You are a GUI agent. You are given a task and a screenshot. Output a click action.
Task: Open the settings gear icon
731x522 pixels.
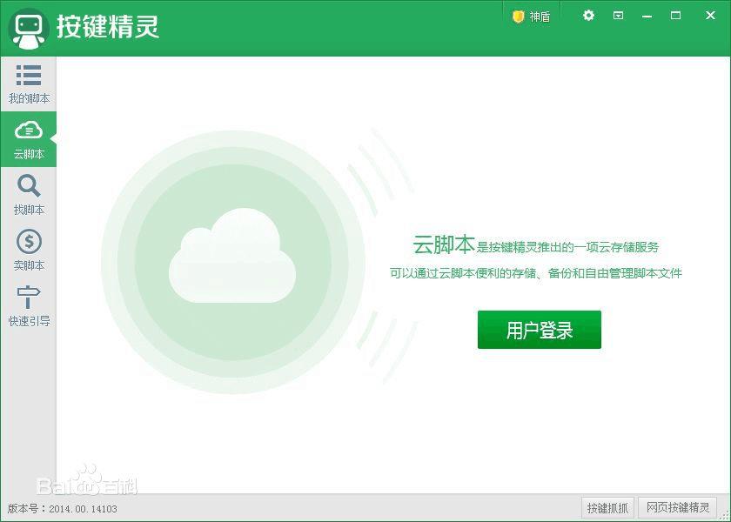pos(587,15)
